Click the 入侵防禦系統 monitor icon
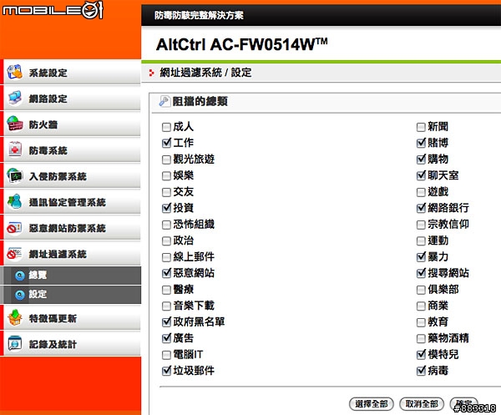The image size is (501, 415). tap(15, 175)
